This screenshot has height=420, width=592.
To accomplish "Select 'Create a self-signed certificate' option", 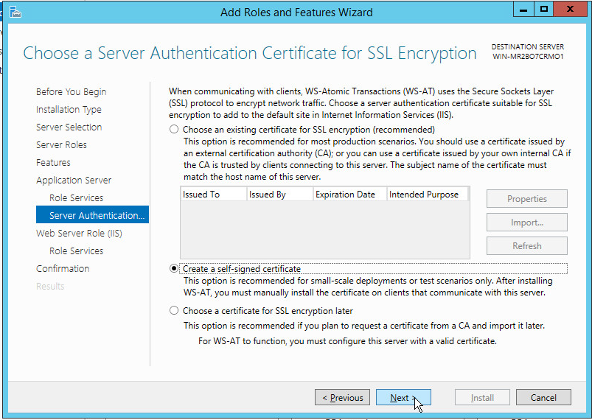I will (x=174, y=269).
